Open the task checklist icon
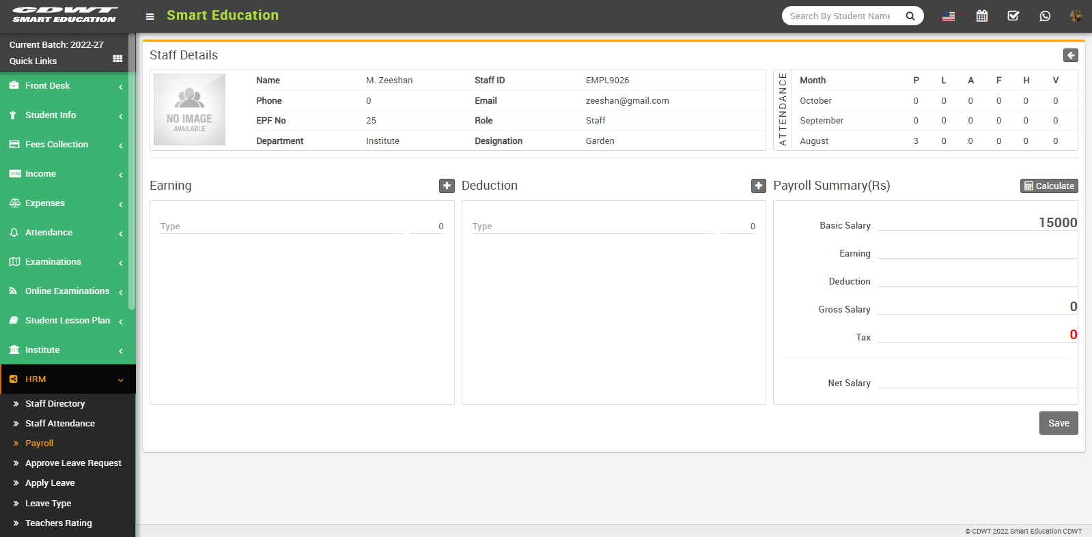This screenshot has height=537, width=1092. [x=1013, y=16]
